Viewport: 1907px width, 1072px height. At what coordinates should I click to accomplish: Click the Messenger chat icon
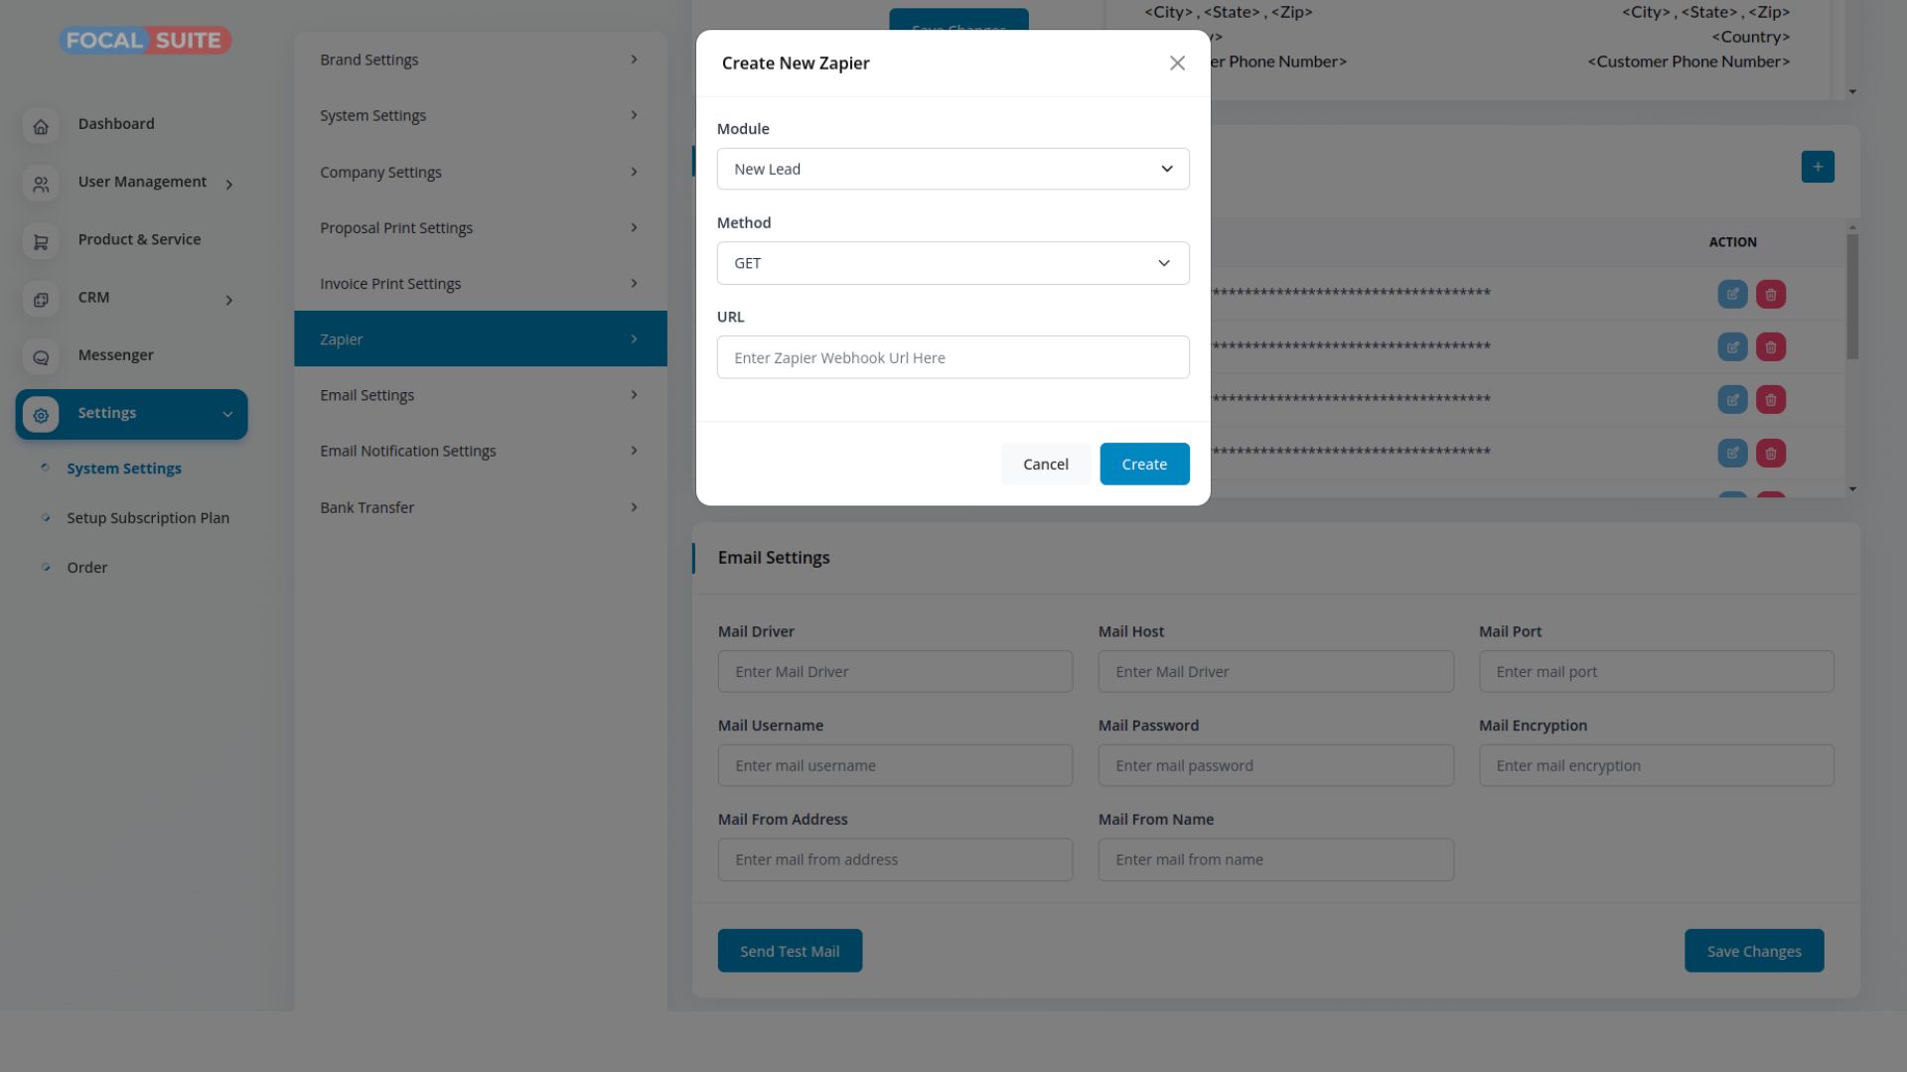(41, 357)
